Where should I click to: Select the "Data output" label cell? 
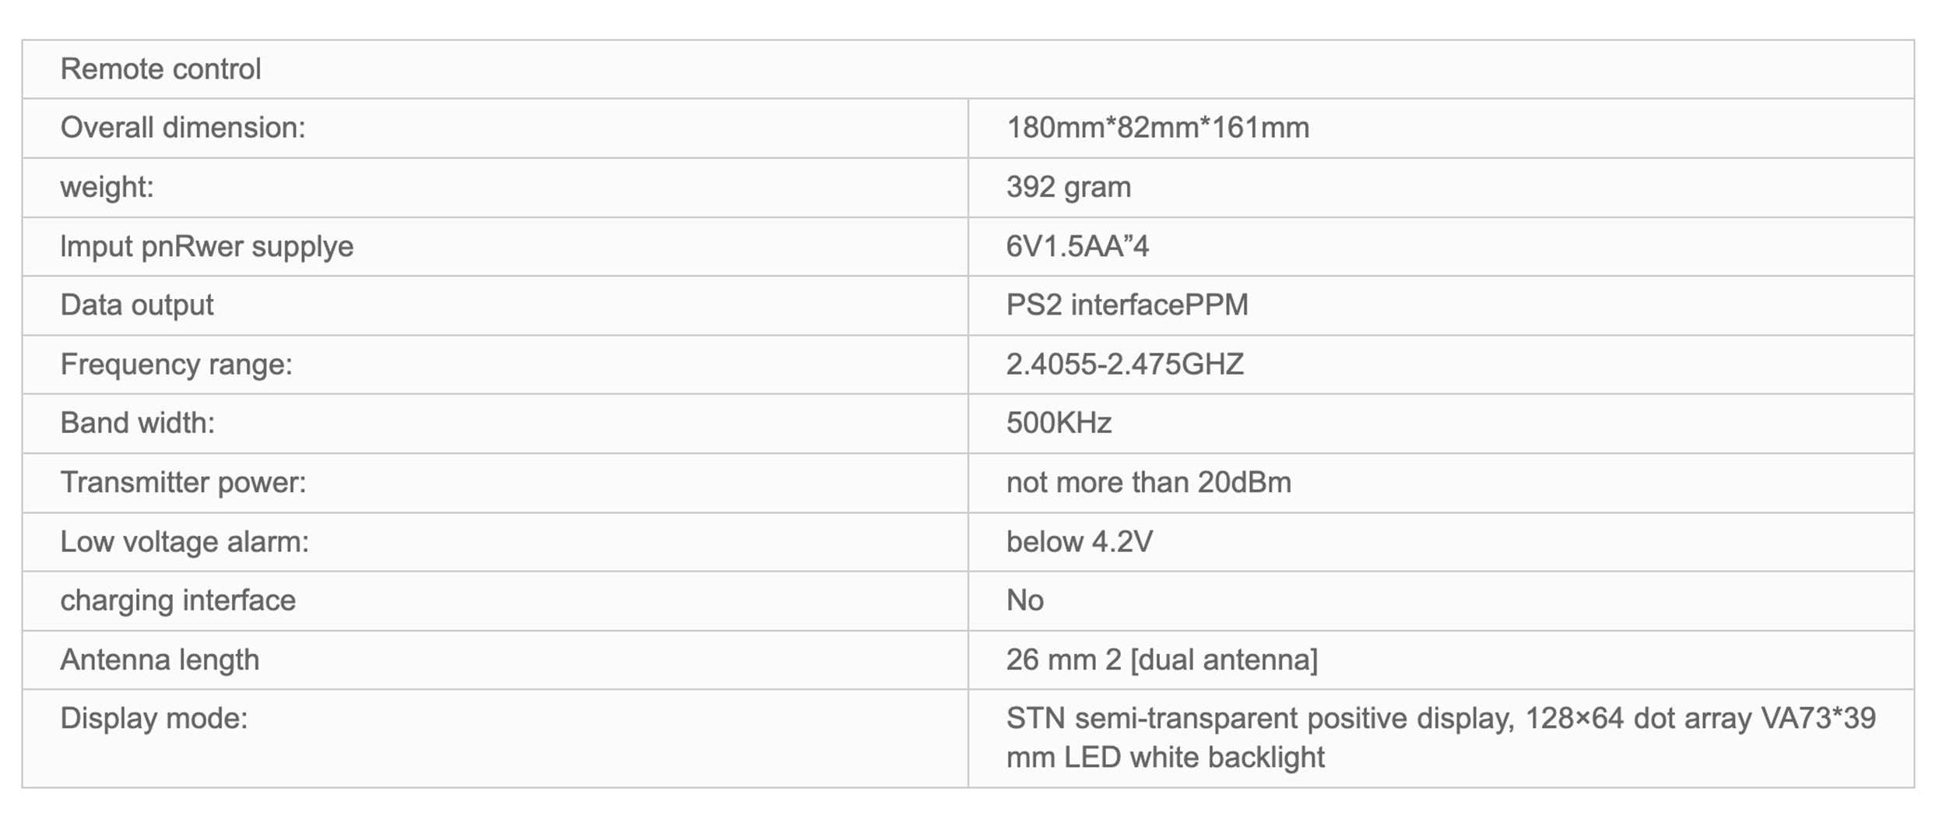[x=136, y=305]
